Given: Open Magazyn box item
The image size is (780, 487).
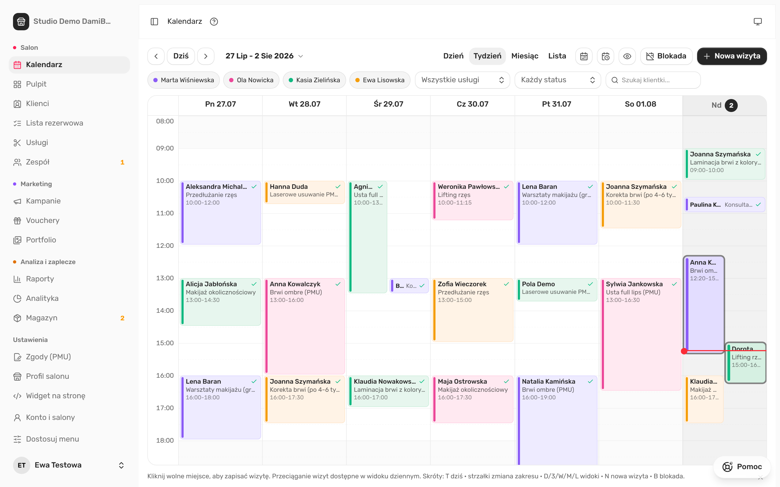Looking at the screenshot, I should [69, 318].
